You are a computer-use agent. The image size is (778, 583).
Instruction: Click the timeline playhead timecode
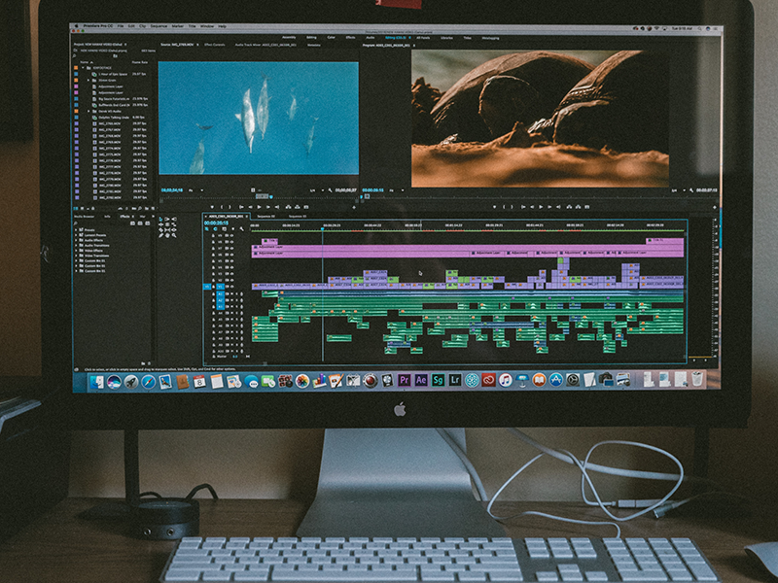(x=216, y=223)
